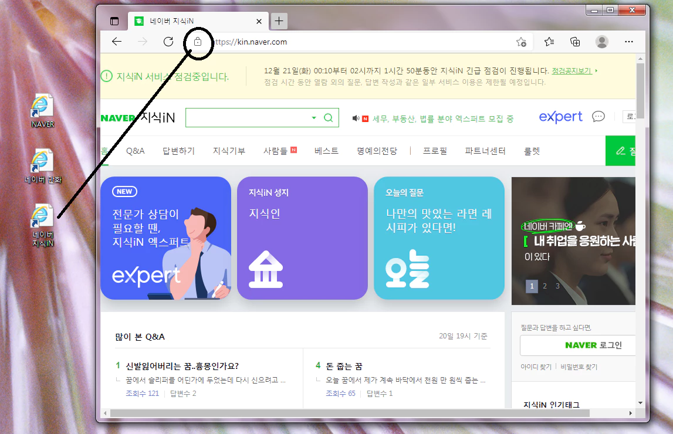The height and width of the screenshot is (434, 673).
Task: Click the green pencil ask-question button
Action: click(x=621, y=151)
